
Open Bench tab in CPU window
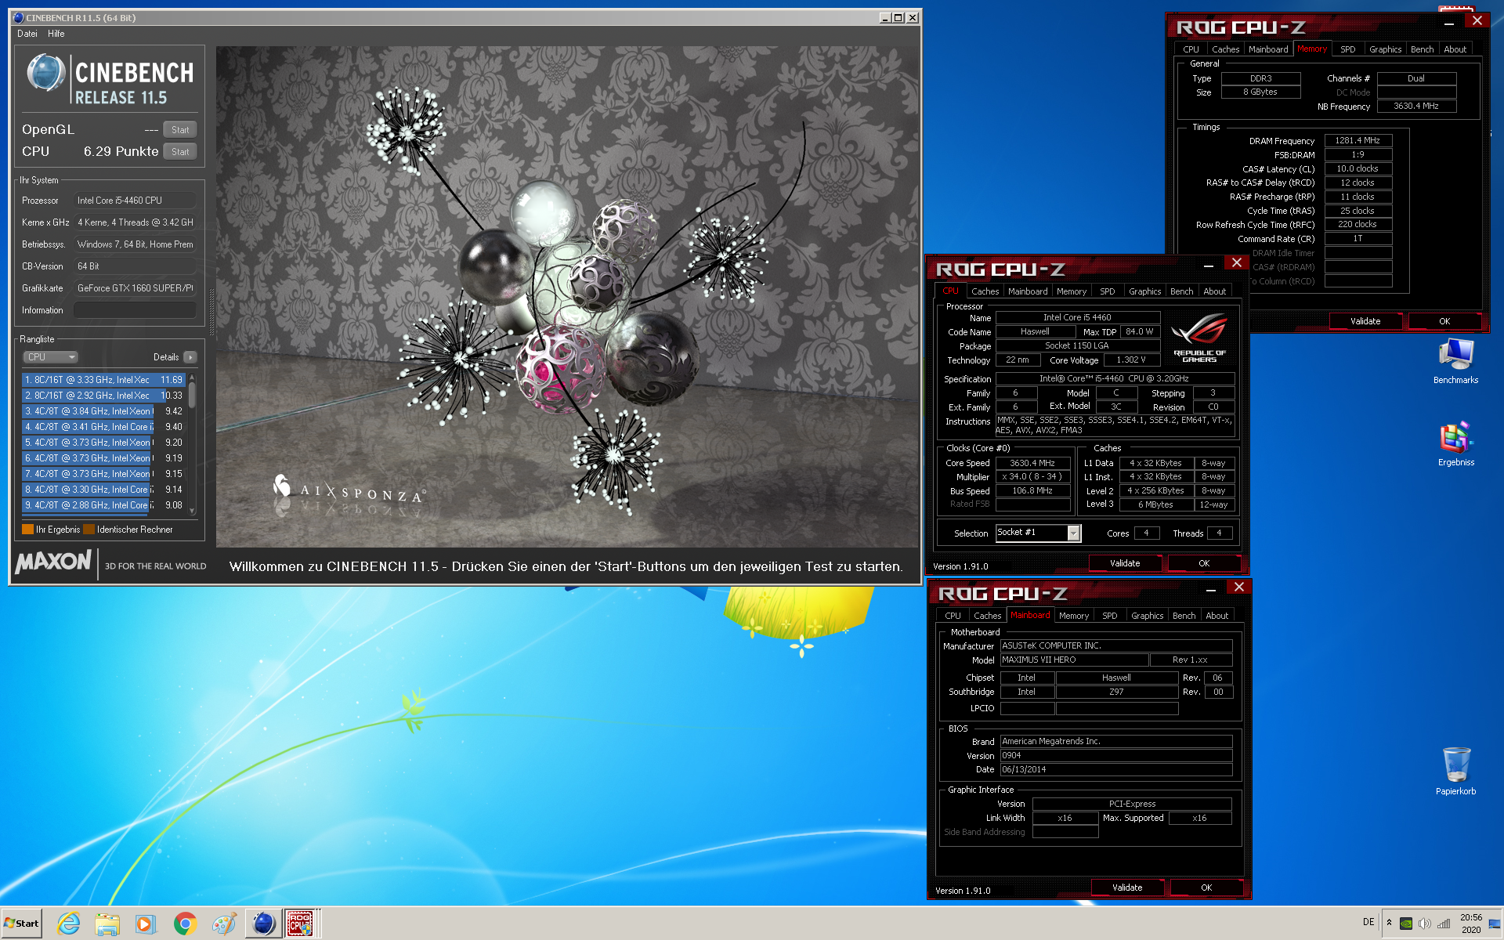pos(1181,291)
